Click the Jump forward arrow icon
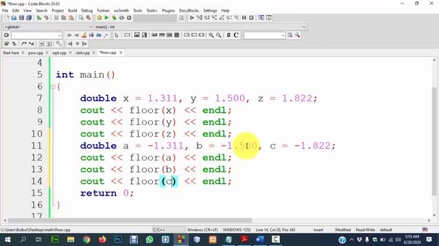 pyautogui.click(x=76, y=35)
